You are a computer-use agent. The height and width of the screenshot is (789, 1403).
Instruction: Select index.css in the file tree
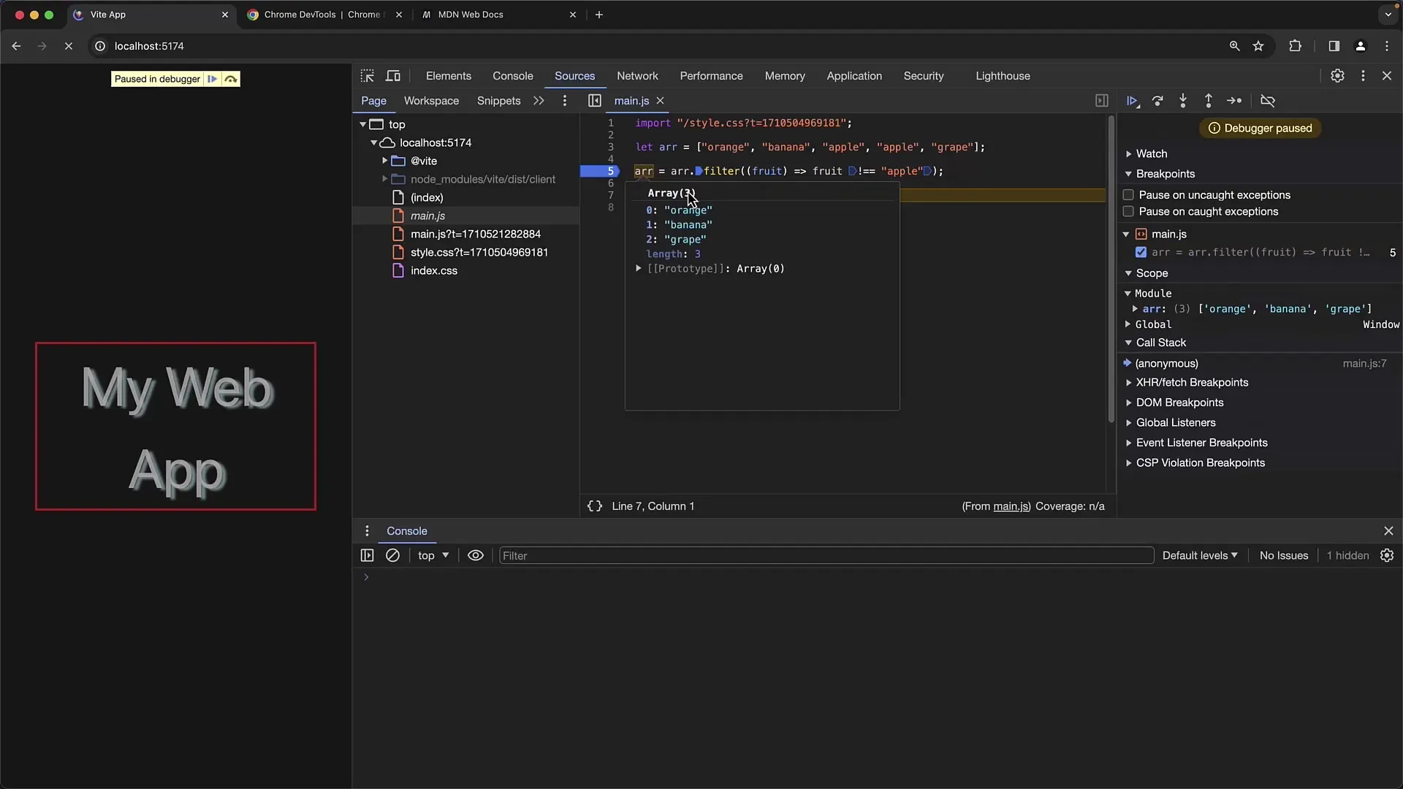[434, 271]
